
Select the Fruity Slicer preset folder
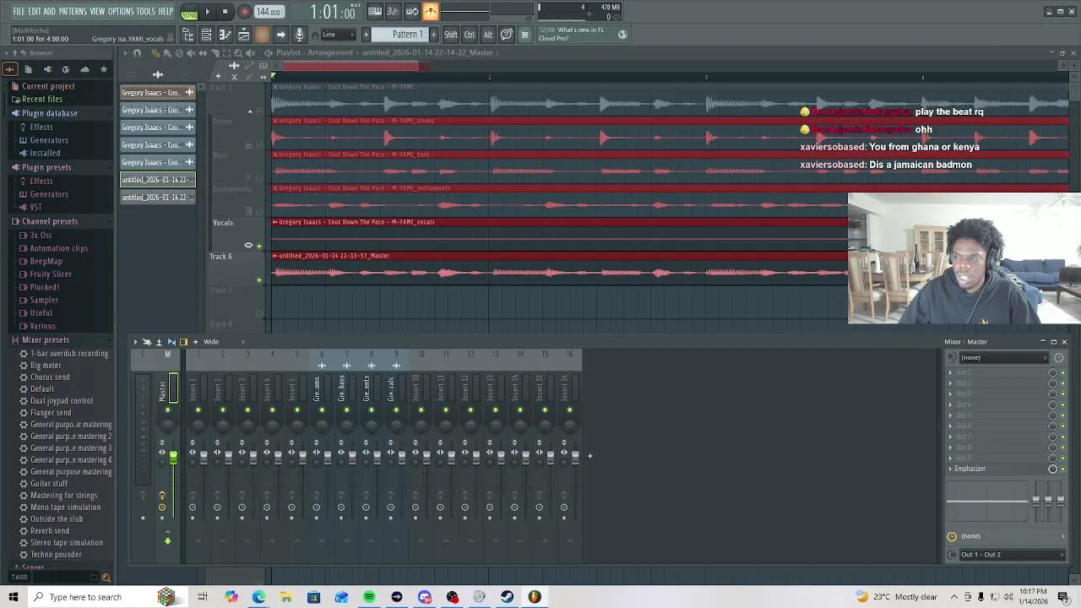pos(51,274)
